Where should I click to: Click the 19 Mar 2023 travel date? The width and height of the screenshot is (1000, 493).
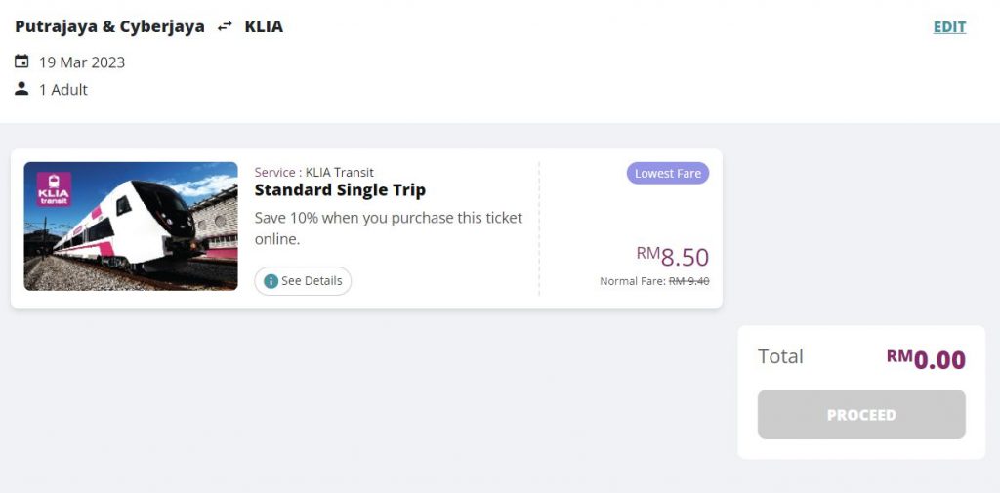pos(82,62)
